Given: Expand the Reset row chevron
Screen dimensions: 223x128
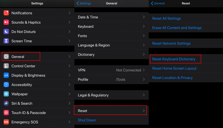Looking at the screenshot, I should click(144, 111).
